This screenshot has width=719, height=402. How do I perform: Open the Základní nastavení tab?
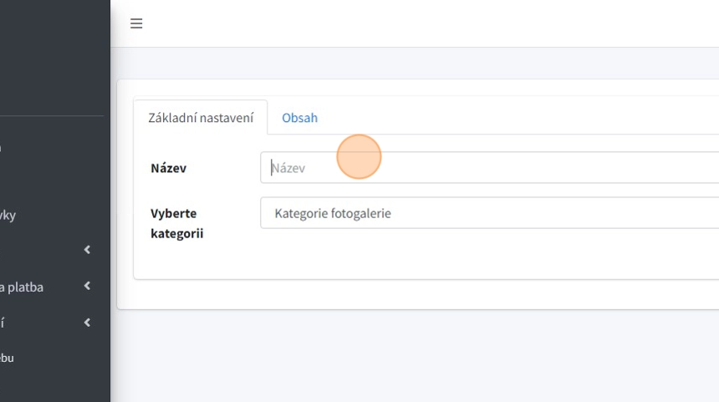(201, 118)
